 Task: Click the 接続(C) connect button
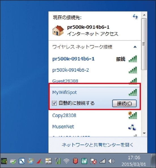124,103
